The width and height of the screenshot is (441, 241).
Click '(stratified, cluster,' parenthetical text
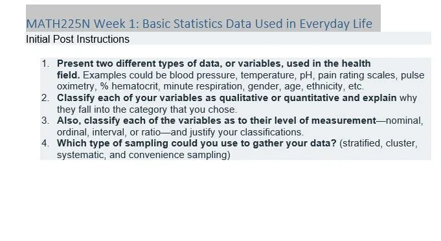click(378, 143)
